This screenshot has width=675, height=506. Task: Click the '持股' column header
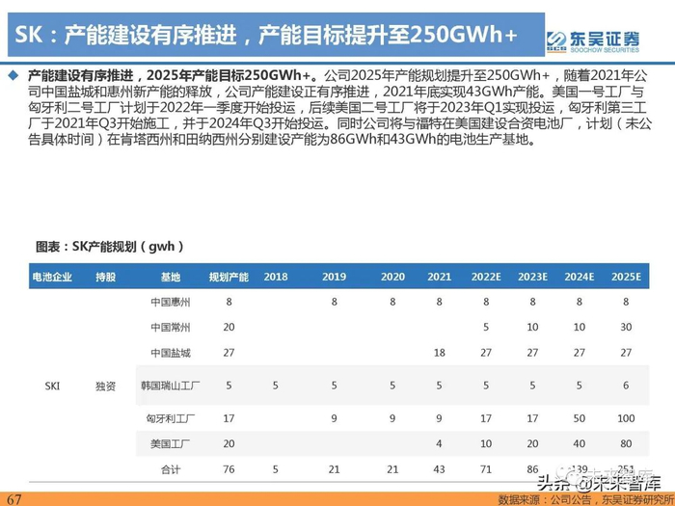point(105,277)
